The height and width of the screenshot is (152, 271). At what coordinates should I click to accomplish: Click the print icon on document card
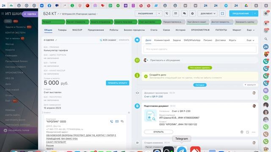[242, 132]
